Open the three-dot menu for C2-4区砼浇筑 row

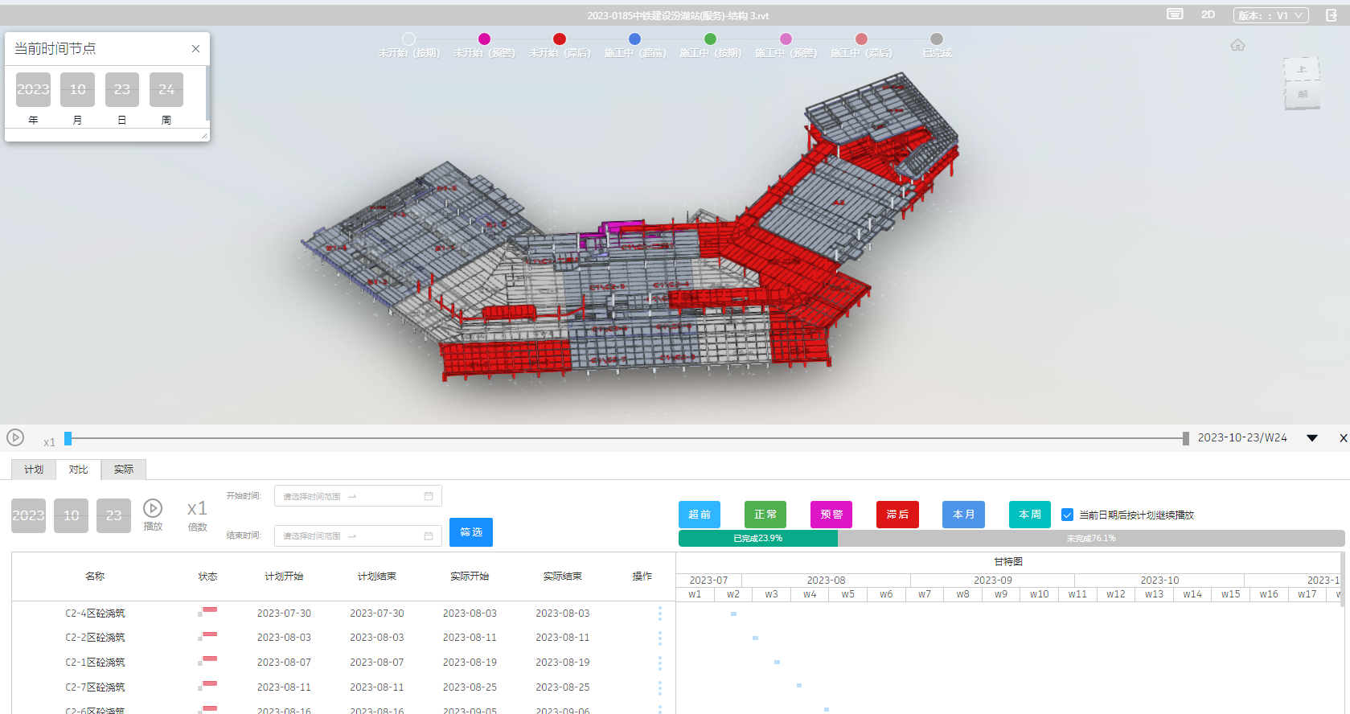coord(660,613)
